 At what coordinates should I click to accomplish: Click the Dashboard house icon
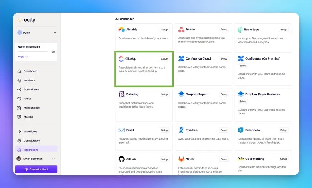(19, 71)
